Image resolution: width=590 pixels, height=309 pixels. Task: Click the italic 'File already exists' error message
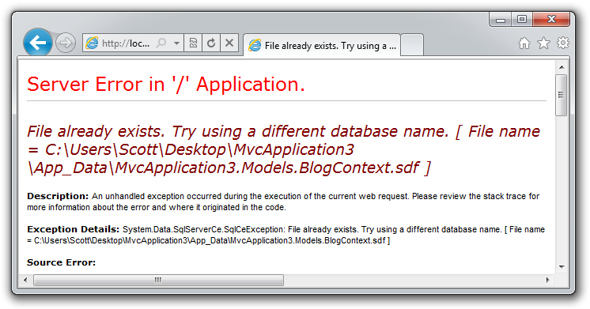pyautogui.click(x=283, y=149)
